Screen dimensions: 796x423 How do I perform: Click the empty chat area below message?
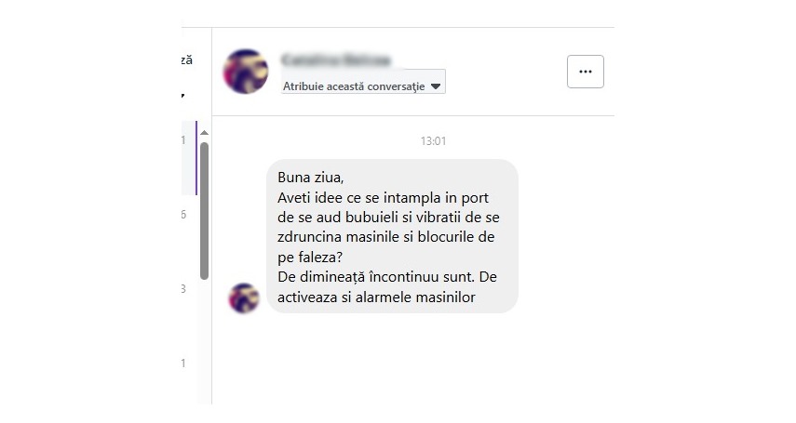[x=412, y=360]
